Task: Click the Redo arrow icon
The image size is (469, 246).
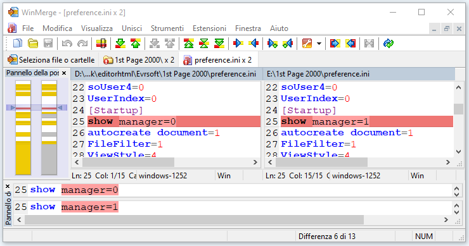Action: tap(82, 44)
